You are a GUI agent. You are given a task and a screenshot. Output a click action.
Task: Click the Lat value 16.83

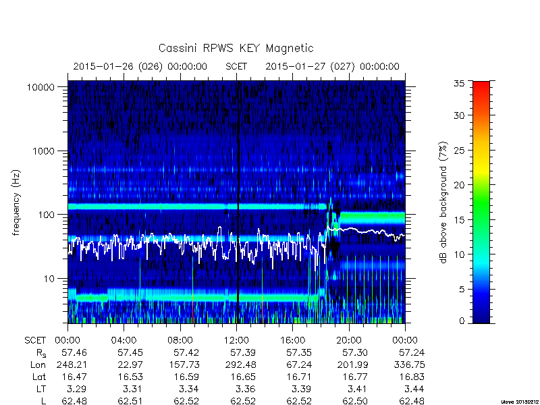[x=412, y=377]
